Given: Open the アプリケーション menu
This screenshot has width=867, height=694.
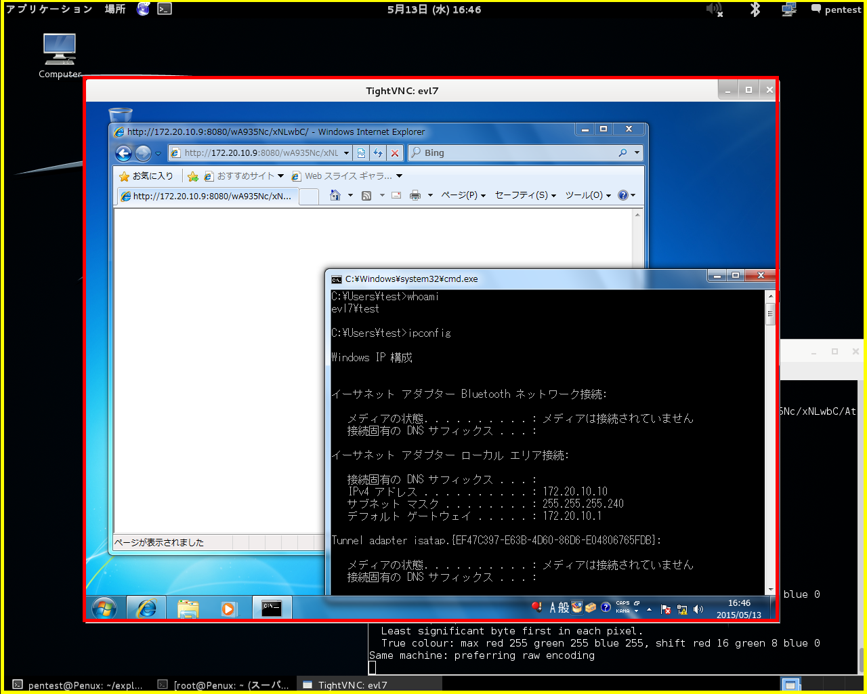Looking at the screenshot, I should [x=49, y=9].
